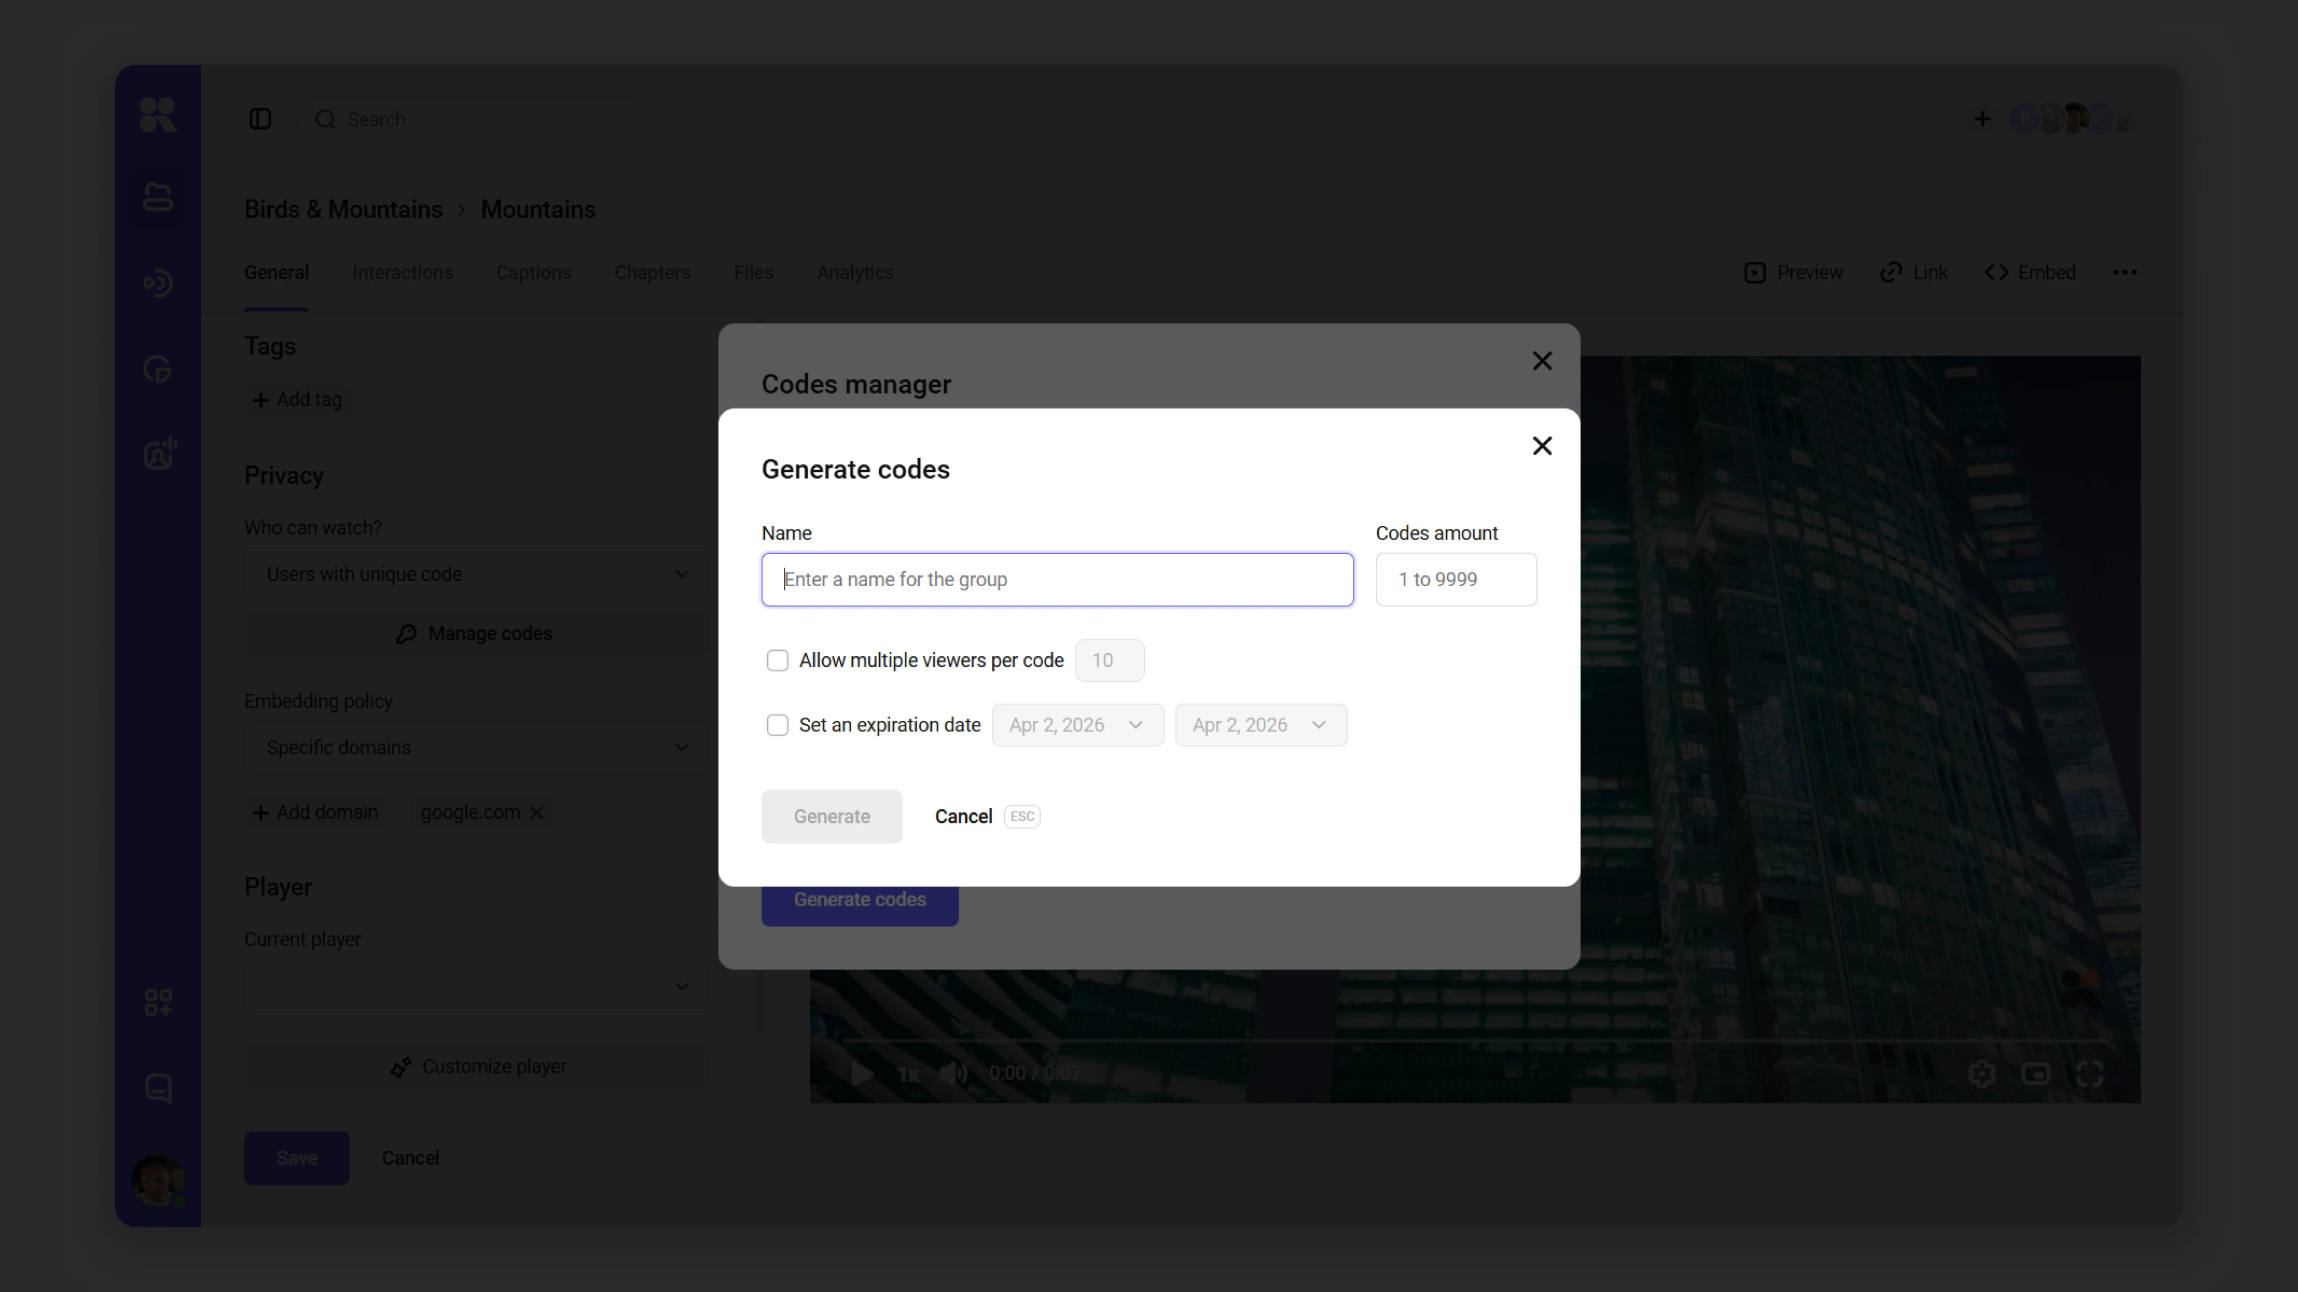
Task: Focus the viewers per code number field
Action: pyautogui.click(x=1110, y=661)
